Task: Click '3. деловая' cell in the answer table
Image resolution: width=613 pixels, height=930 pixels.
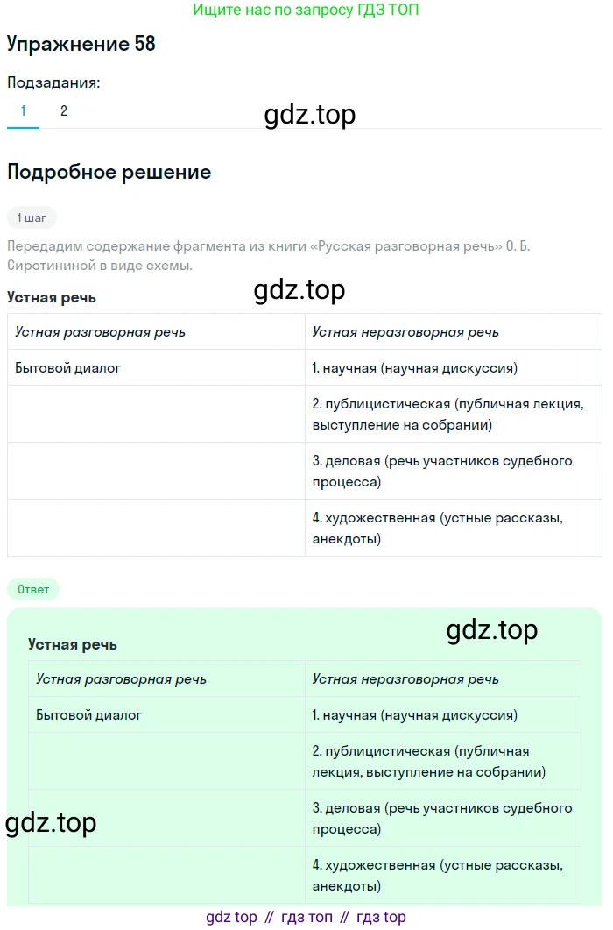Action: pos(441,818)
